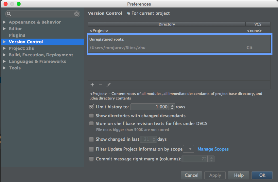Click the remove (−) mapping icon

click(100, 85)
